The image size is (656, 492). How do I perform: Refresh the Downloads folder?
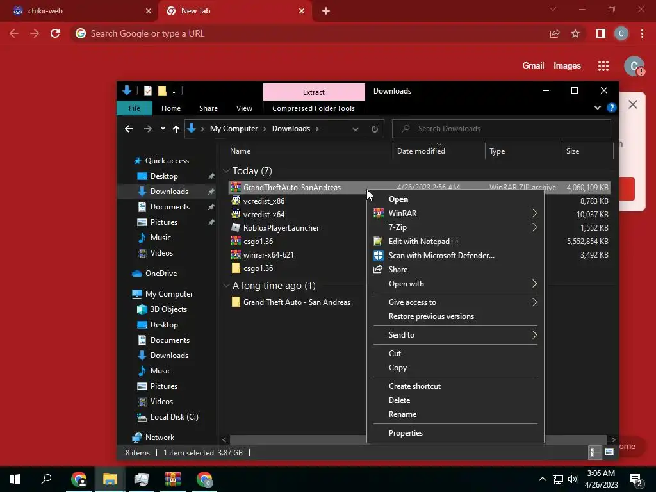click(x=374, y=129)
